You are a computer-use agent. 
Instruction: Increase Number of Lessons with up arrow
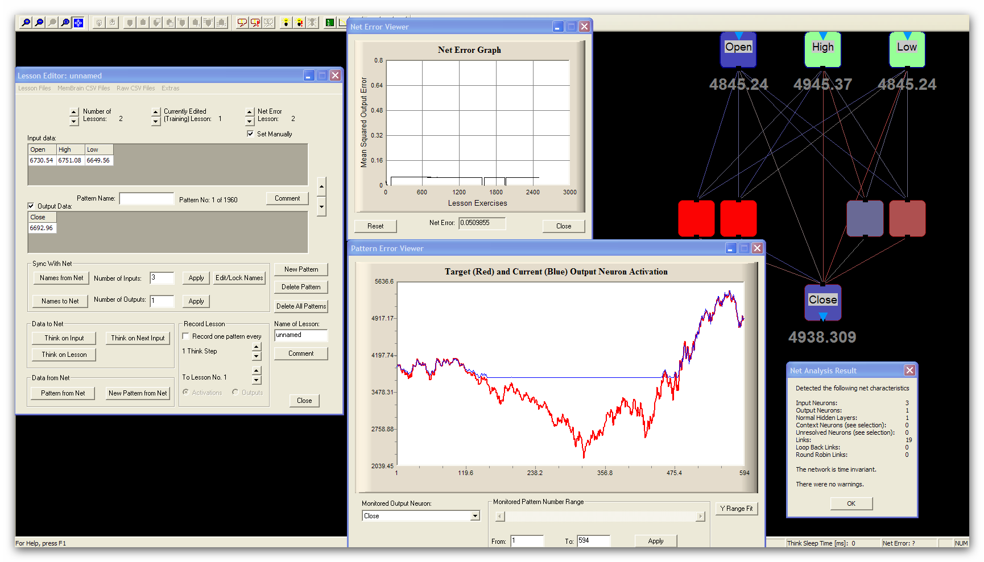click(x=74, y=111)
